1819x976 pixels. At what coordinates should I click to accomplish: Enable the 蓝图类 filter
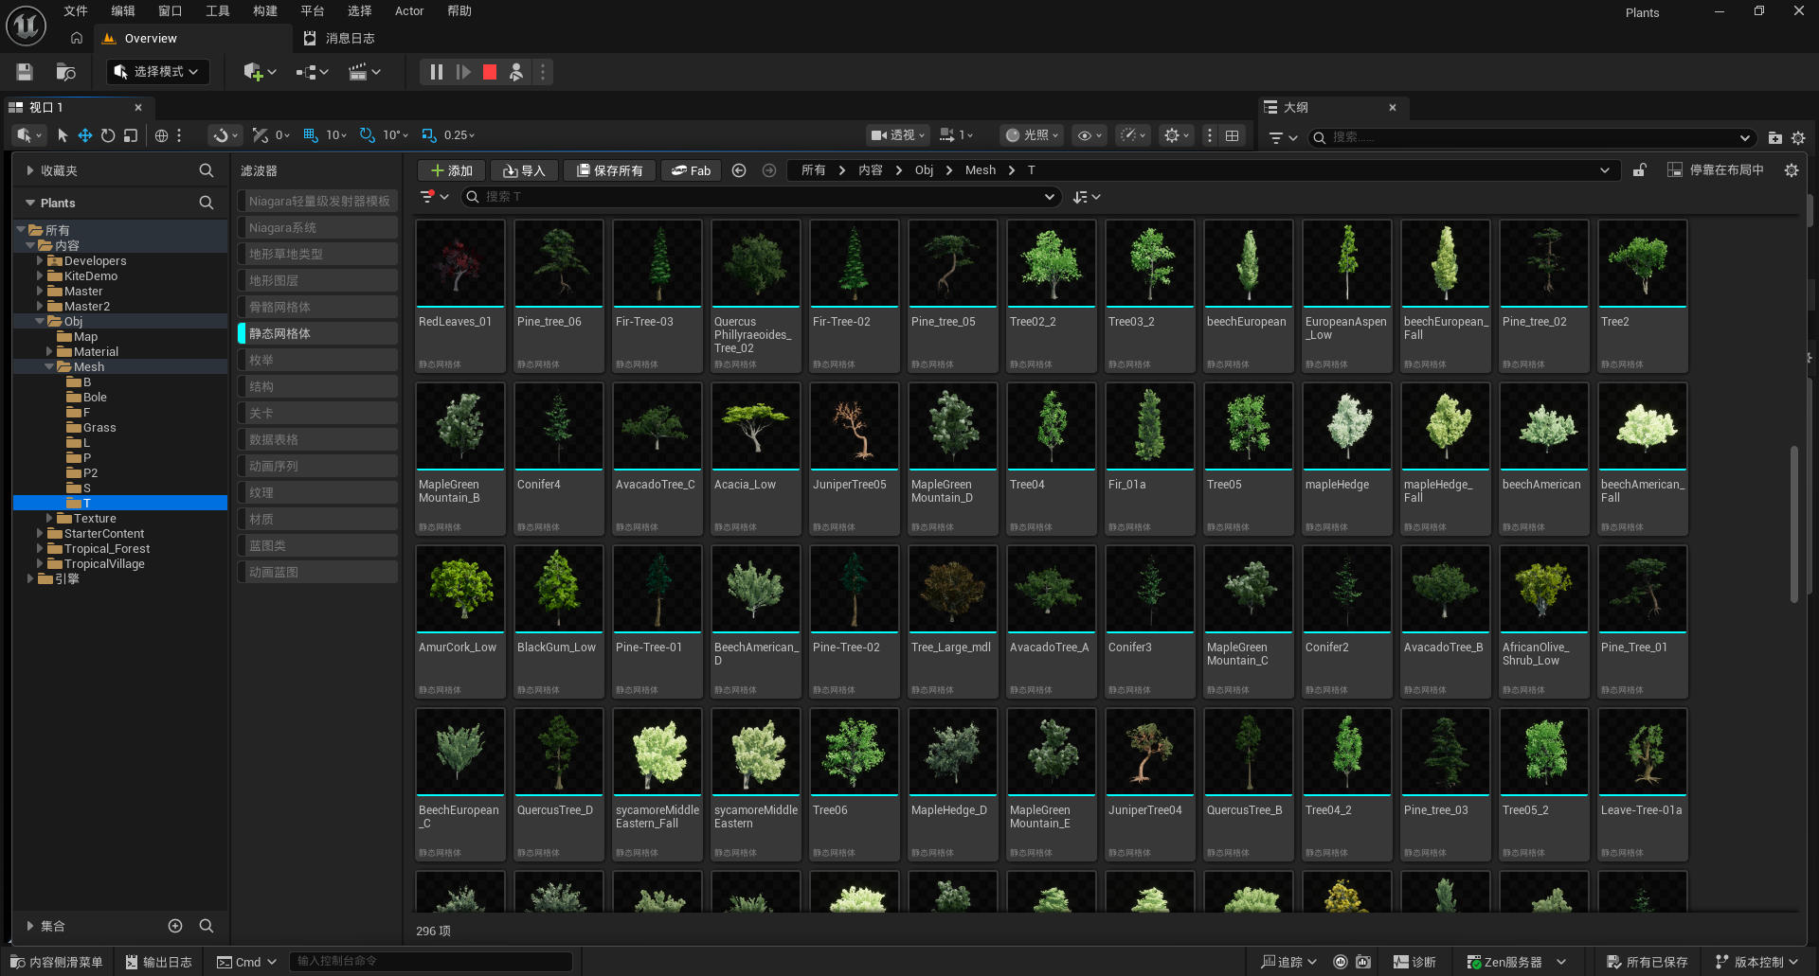[x=317, y=545]
